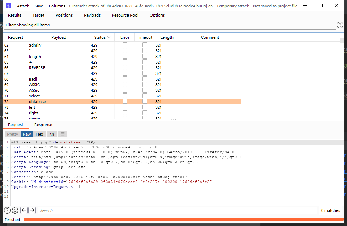The width and height of the screenshot is (347, 226).
Task: Select Pretty view button
Action: pos(12,134)
